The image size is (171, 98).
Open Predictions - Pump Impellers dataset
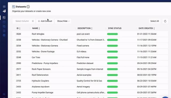pyautogui.click(x=45, y=63)
